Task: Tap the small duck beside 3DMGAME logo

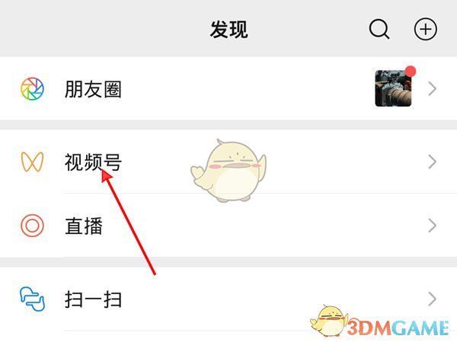Action: tap(329, 321)
